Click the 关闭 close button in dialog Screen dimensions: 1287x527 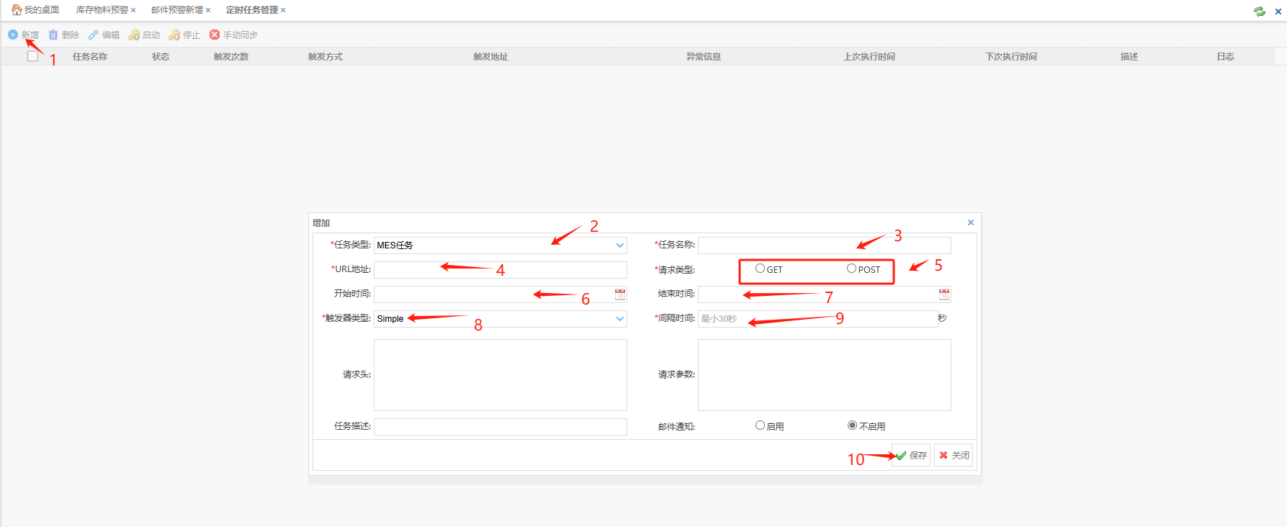(954, 455)
